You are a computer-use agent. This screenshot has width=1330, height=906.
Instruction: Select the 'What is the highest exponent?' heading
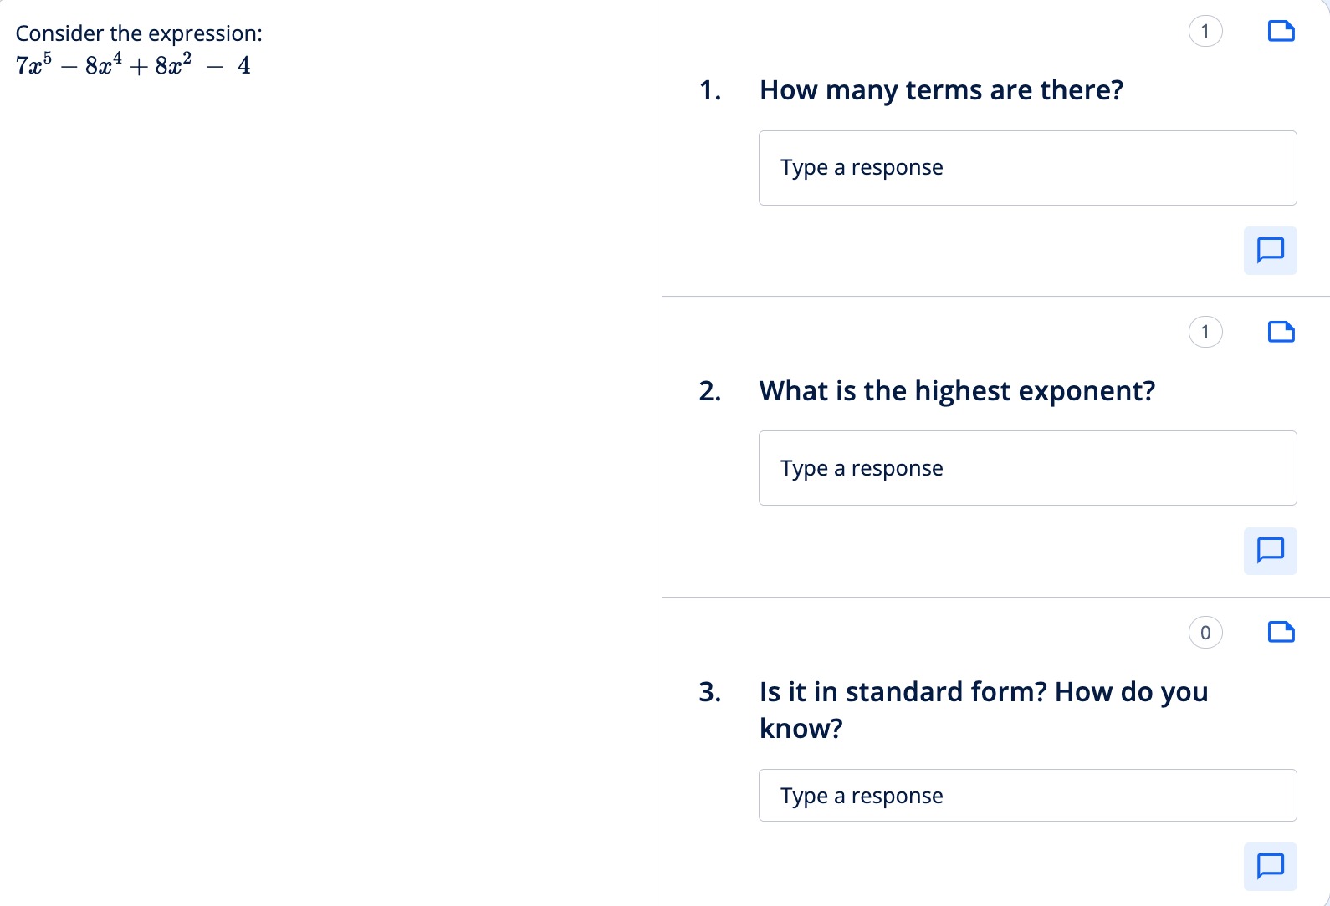pos(957,391)
